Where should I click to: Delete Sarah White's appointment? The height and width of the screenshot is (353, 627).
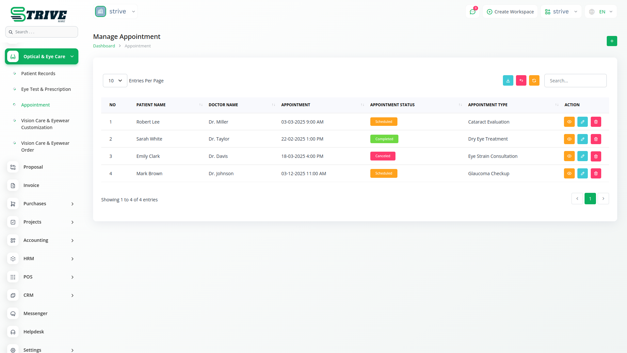tap(596, 139)
